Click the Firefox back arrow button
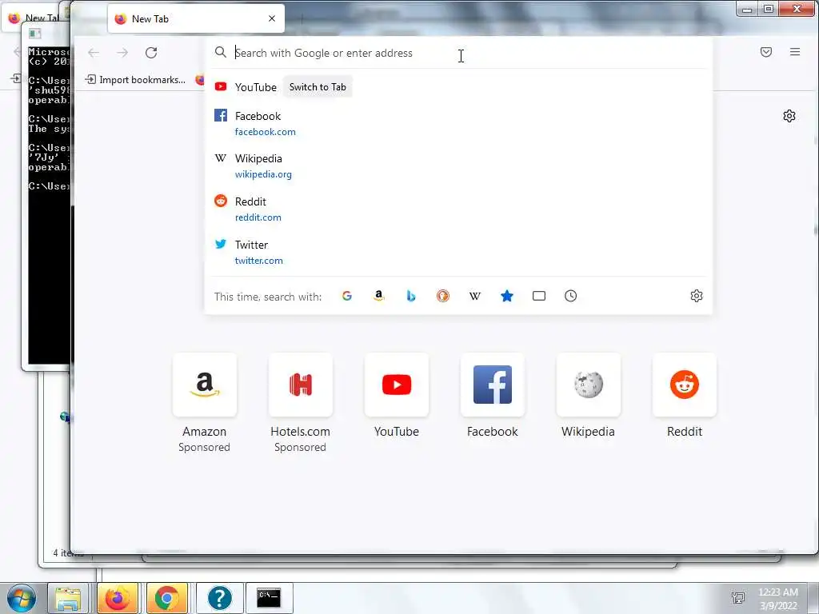819x614 pixels. tap(94, 53)
